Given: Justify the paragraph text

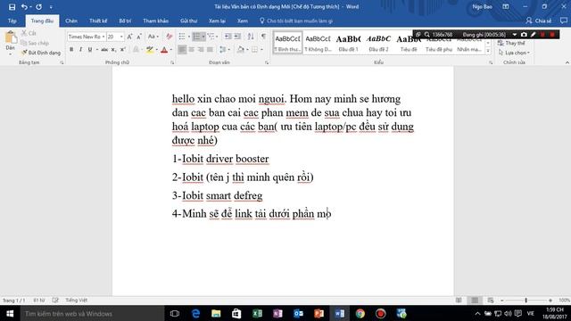Looking at the screenshot, I should [210, 50].
